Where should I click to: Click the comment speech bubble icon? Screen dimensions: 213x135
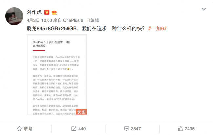[x=126, y=129]
